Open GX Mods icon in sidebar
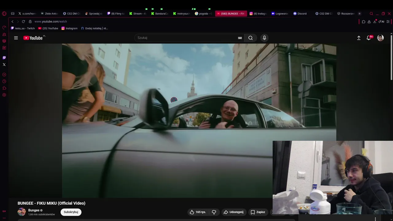Viewport: 393px width, 221px height. pos(4,41)
